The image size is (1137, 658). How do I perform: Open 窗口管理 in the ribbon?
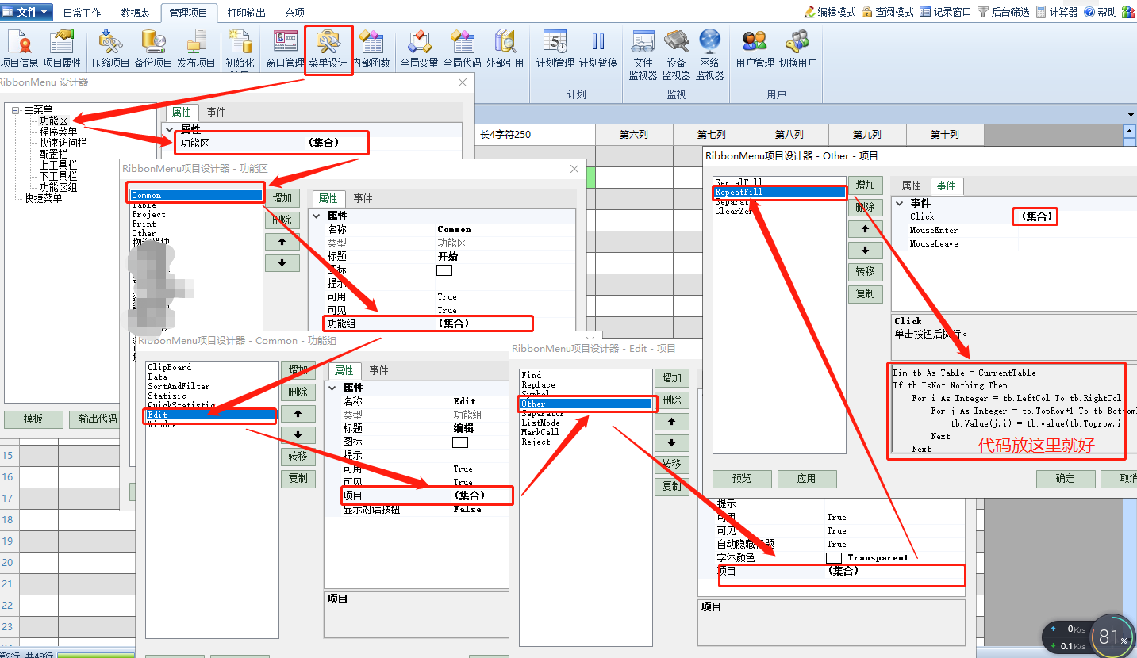pyautogui.click(x=285, y=49)
